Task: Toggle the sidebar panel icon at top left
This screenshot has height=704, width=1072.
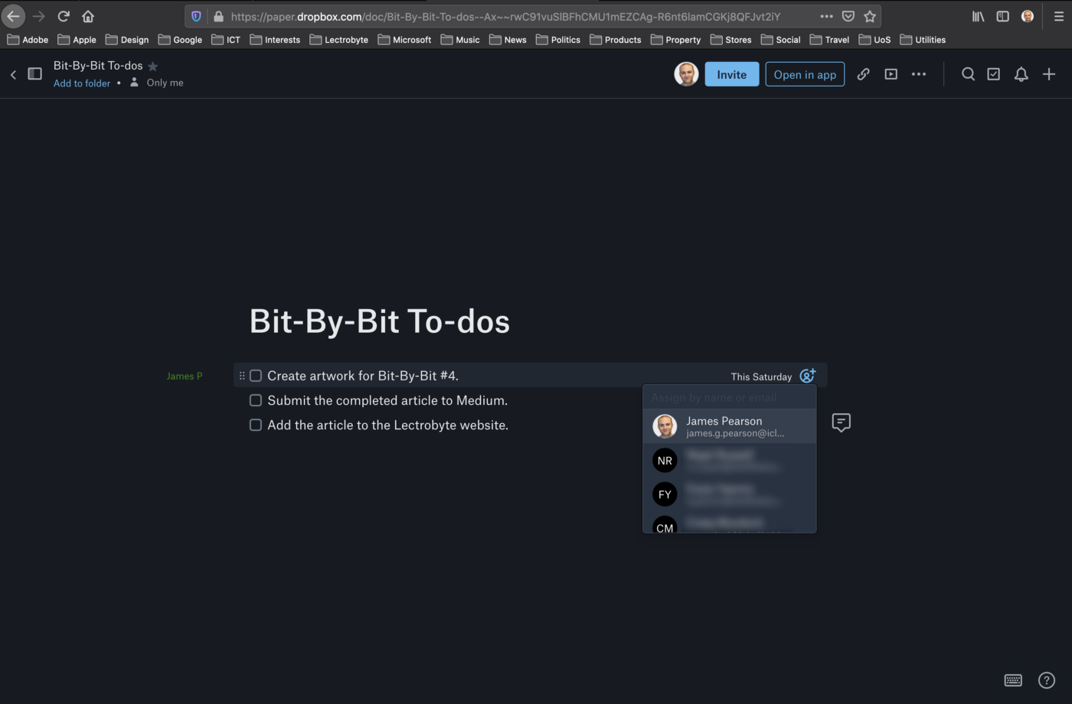Action: click(34, 72)
